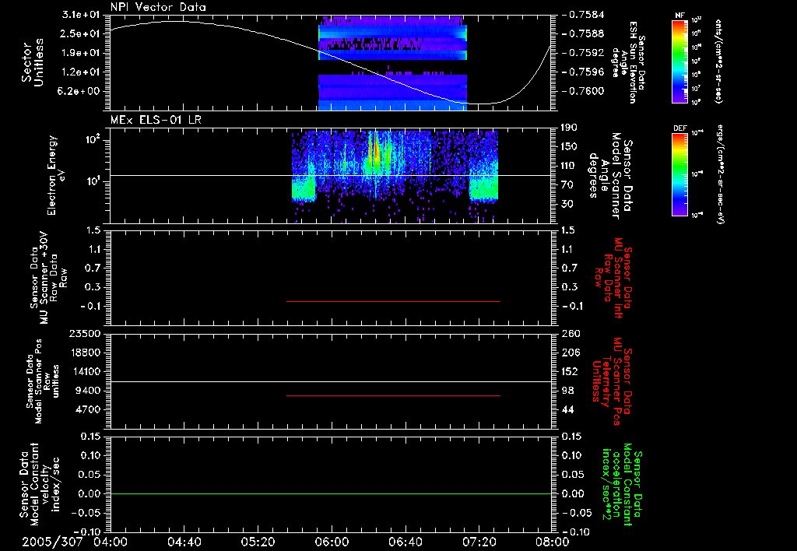Viewport: 797px width, 551px height.
Task: Click the green trace in the velocity panel
Action: 331,493
